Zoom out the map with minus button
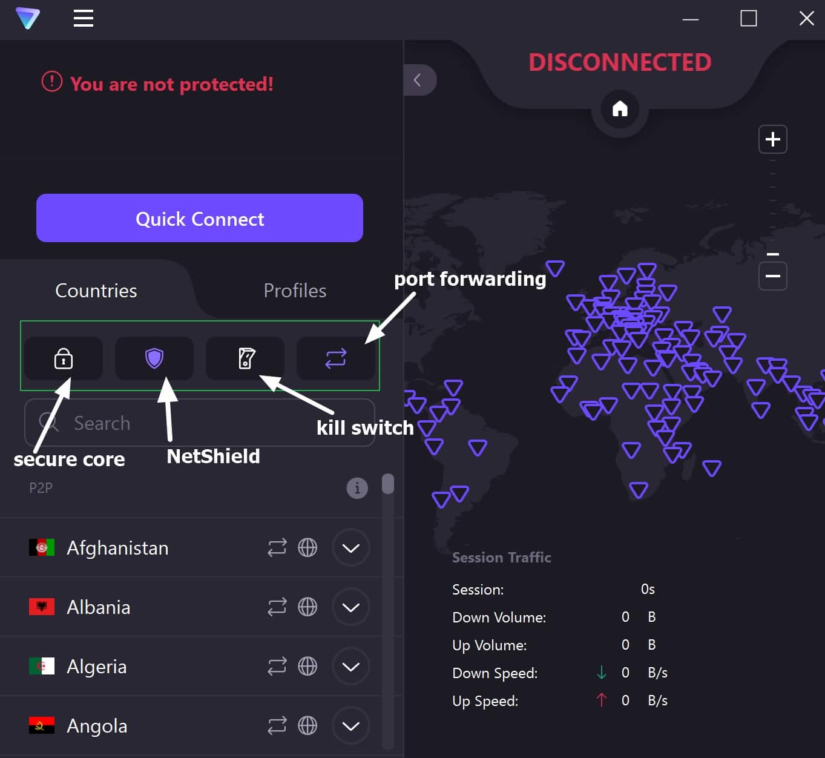This screenshot has height=758, width=825. (772, 276)
